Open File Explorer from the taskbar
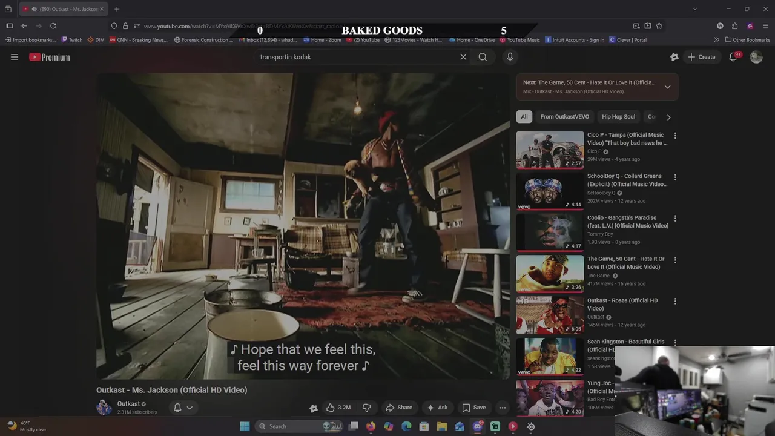775x436 pixels. tap(442, 426)
